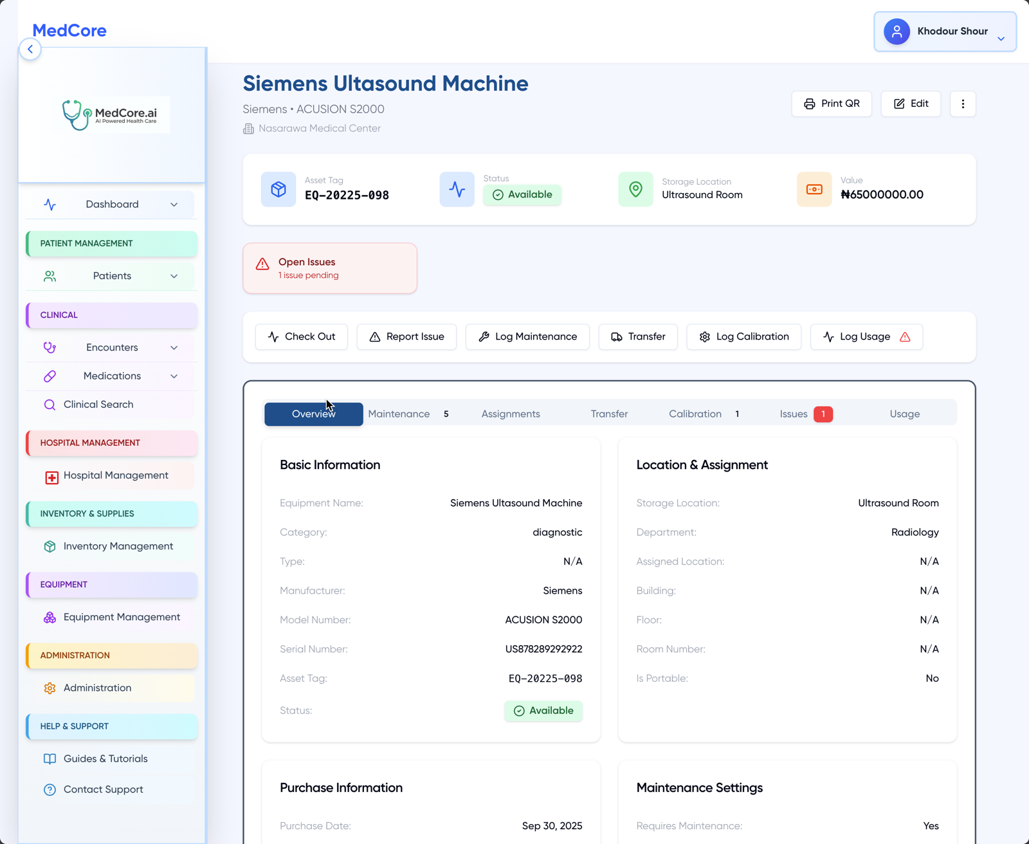1029x844 pixels.
Task: Expand the Patients menu chevron
Action: (174, 276)
